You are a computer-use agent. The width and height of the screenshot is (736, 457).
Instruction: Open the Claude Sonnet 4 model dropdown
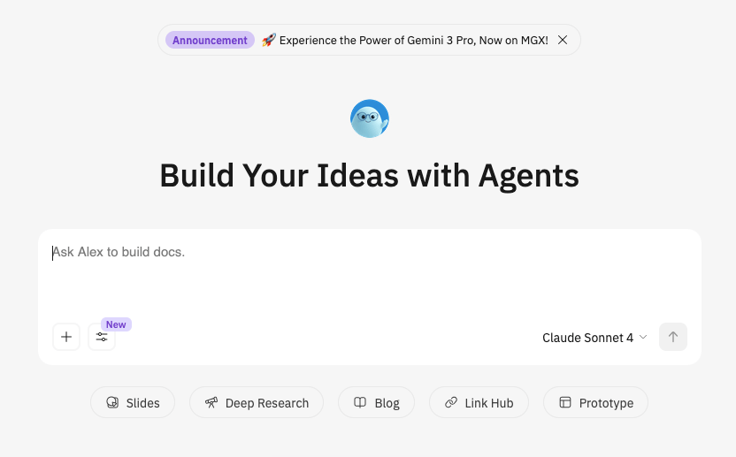click(588, 338)
